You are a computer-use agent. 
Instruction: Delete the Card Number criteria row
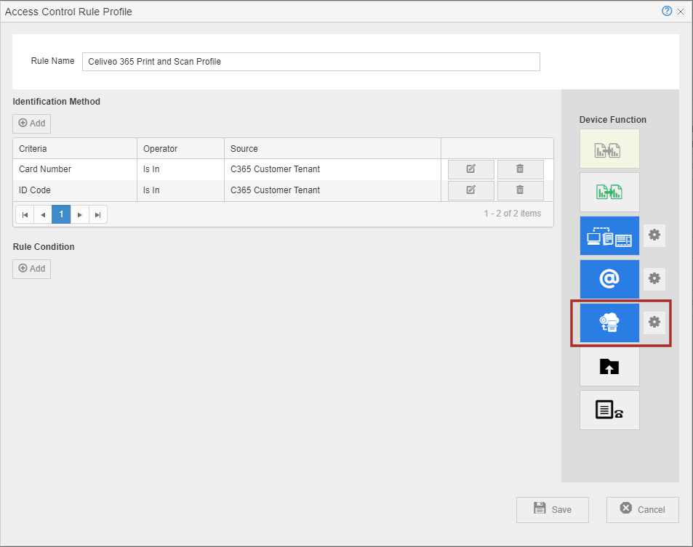coord(520,169)
